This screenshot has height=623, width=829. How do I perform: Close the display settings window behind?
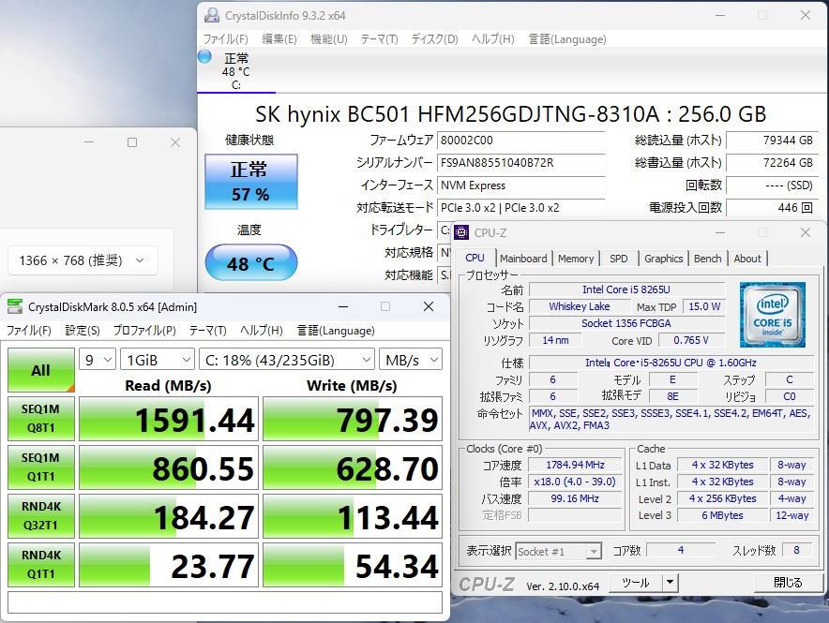tap(175, 142)
